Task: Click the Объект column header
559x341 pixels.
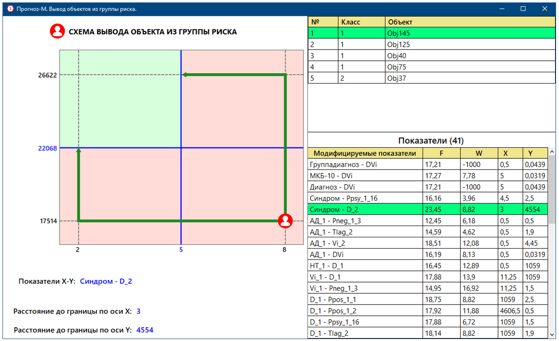Action: pyautogui.click(x=470, y=22)
